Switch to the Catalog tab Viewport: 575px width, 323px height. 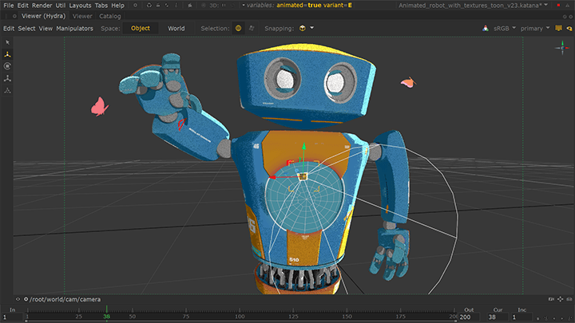click(110, 16)
